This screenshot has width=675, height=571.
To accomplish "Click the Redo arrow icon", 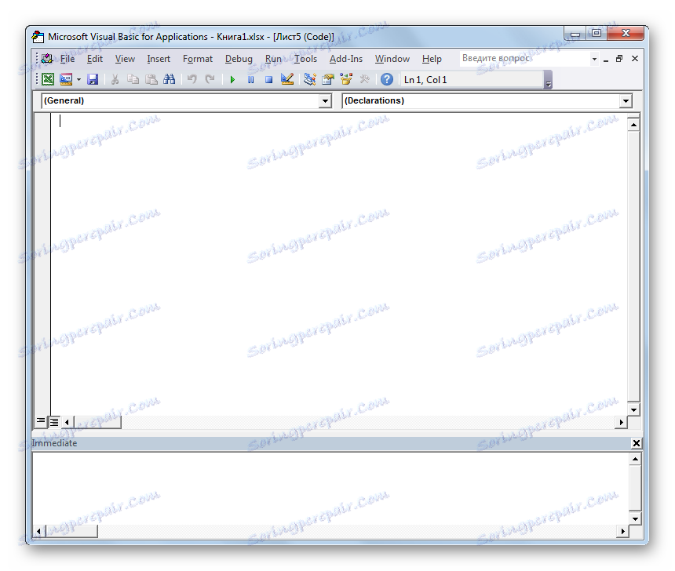I will tap(210, 79).
